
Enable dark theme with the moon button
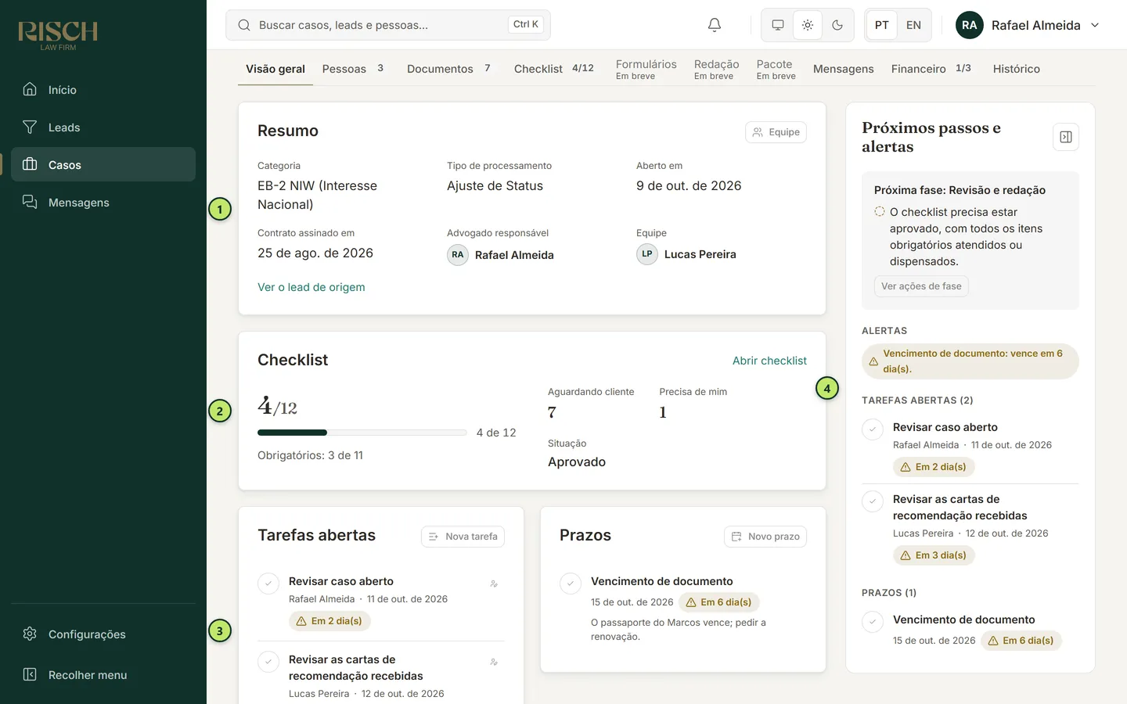click(837, 25)
